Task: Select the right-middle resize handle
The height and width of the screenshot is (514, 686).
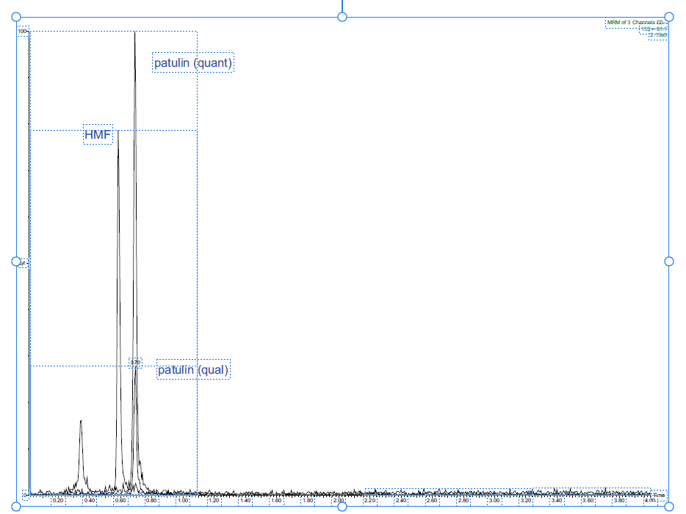Action: tap(669, 261)
